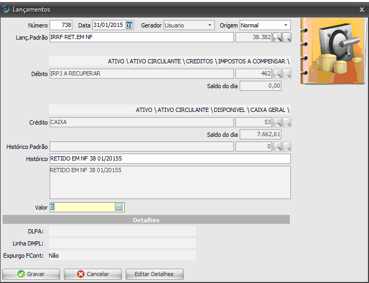Screen dimensions: 369x283
Task: Click the safe and coins illustration
Action: click(333, 51)
